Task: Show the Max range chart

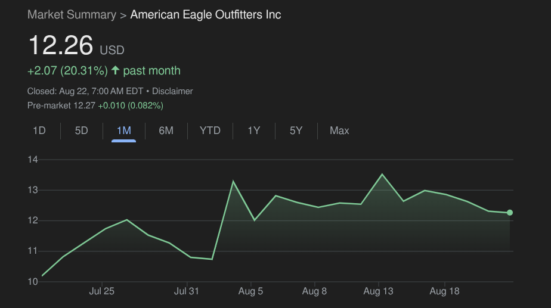Action: pos(339,130)
